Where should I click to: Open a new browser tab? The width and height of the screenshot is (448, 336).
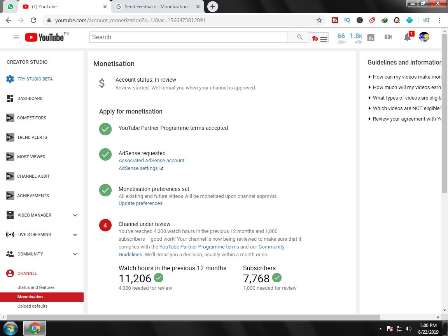click(213, 7)
